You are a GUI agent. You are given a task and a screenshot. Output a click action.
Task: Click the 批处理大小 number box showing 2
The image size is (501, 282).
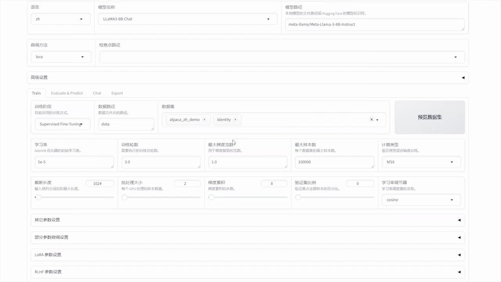click(187, 183)
